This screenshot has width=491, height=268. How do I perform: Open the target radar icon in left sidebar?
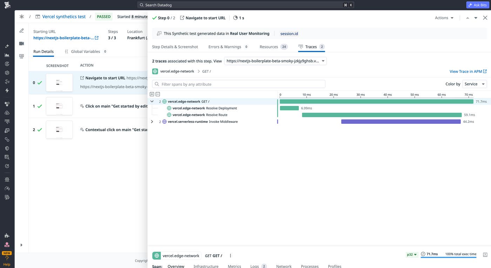pyautogui.click(x=7, y=64)
